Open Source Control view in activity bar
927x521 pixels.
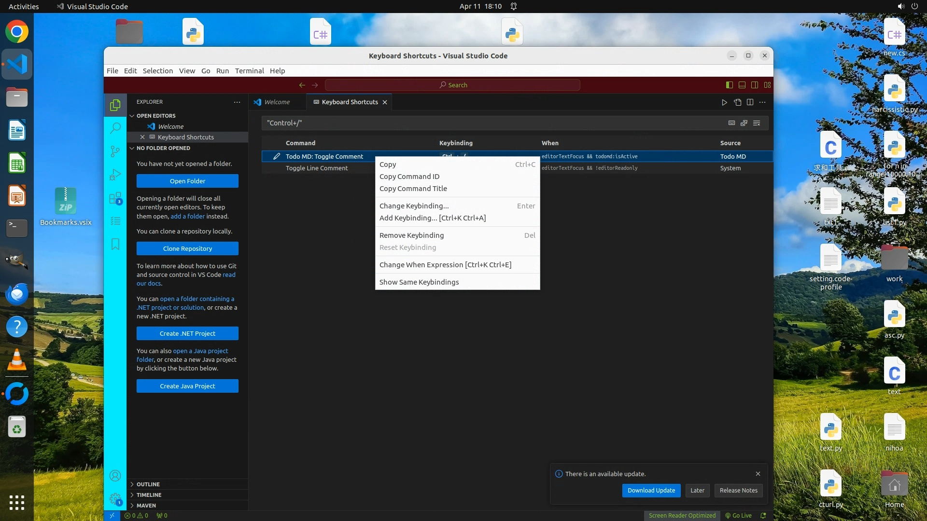click(x=115, y=151)
